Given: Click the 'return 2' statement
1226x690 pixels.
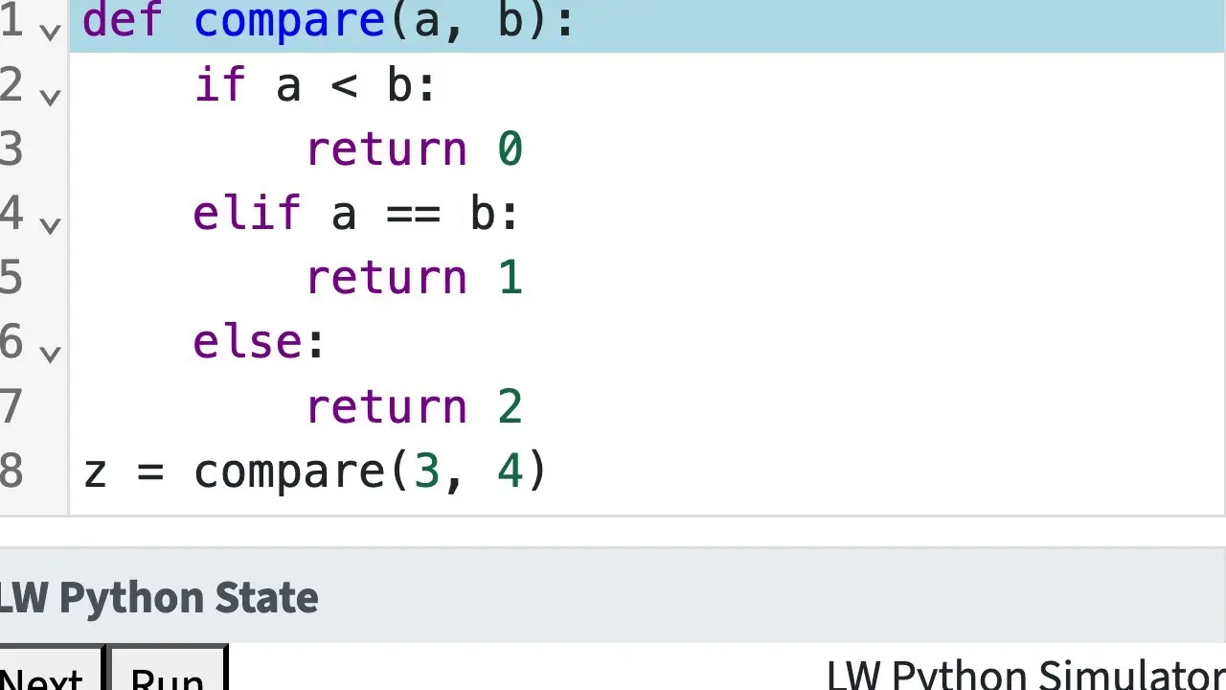Looking at the screenshot, I should (414, 406).
